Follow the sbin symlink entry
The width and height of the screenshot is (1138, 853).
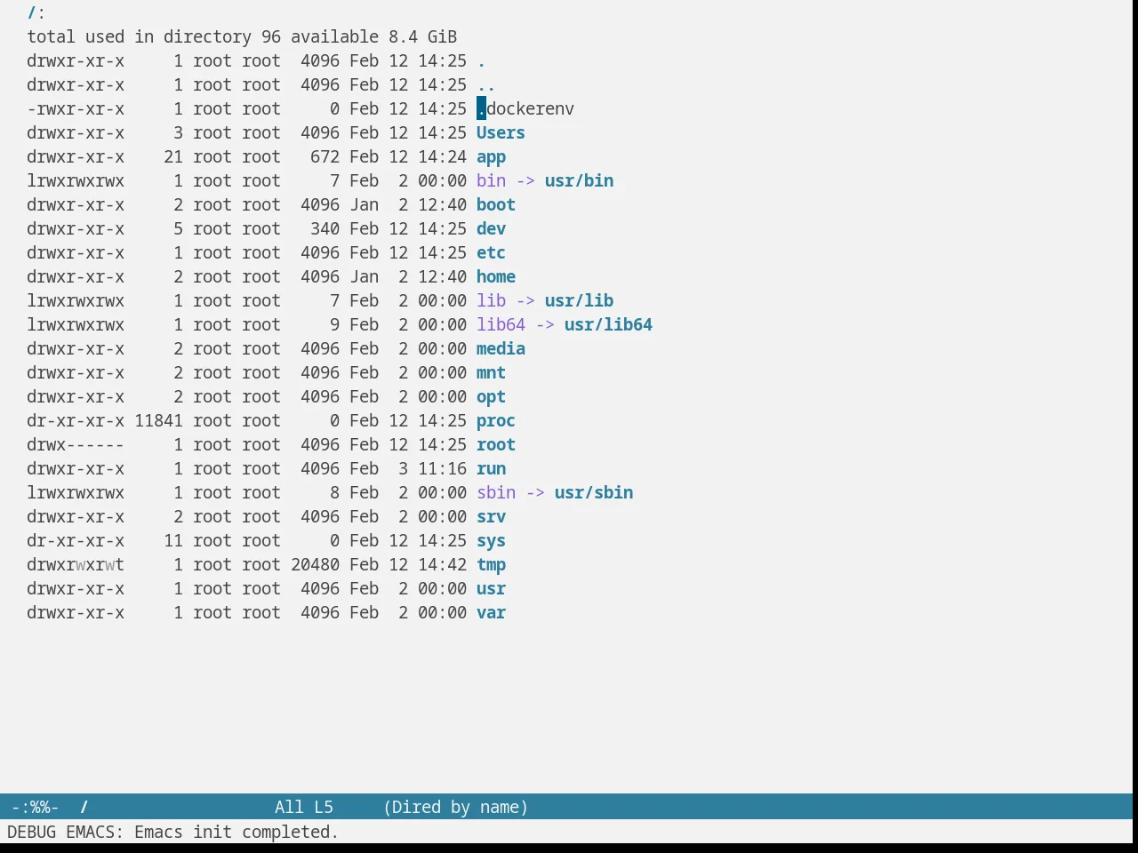tap(496, 492)
